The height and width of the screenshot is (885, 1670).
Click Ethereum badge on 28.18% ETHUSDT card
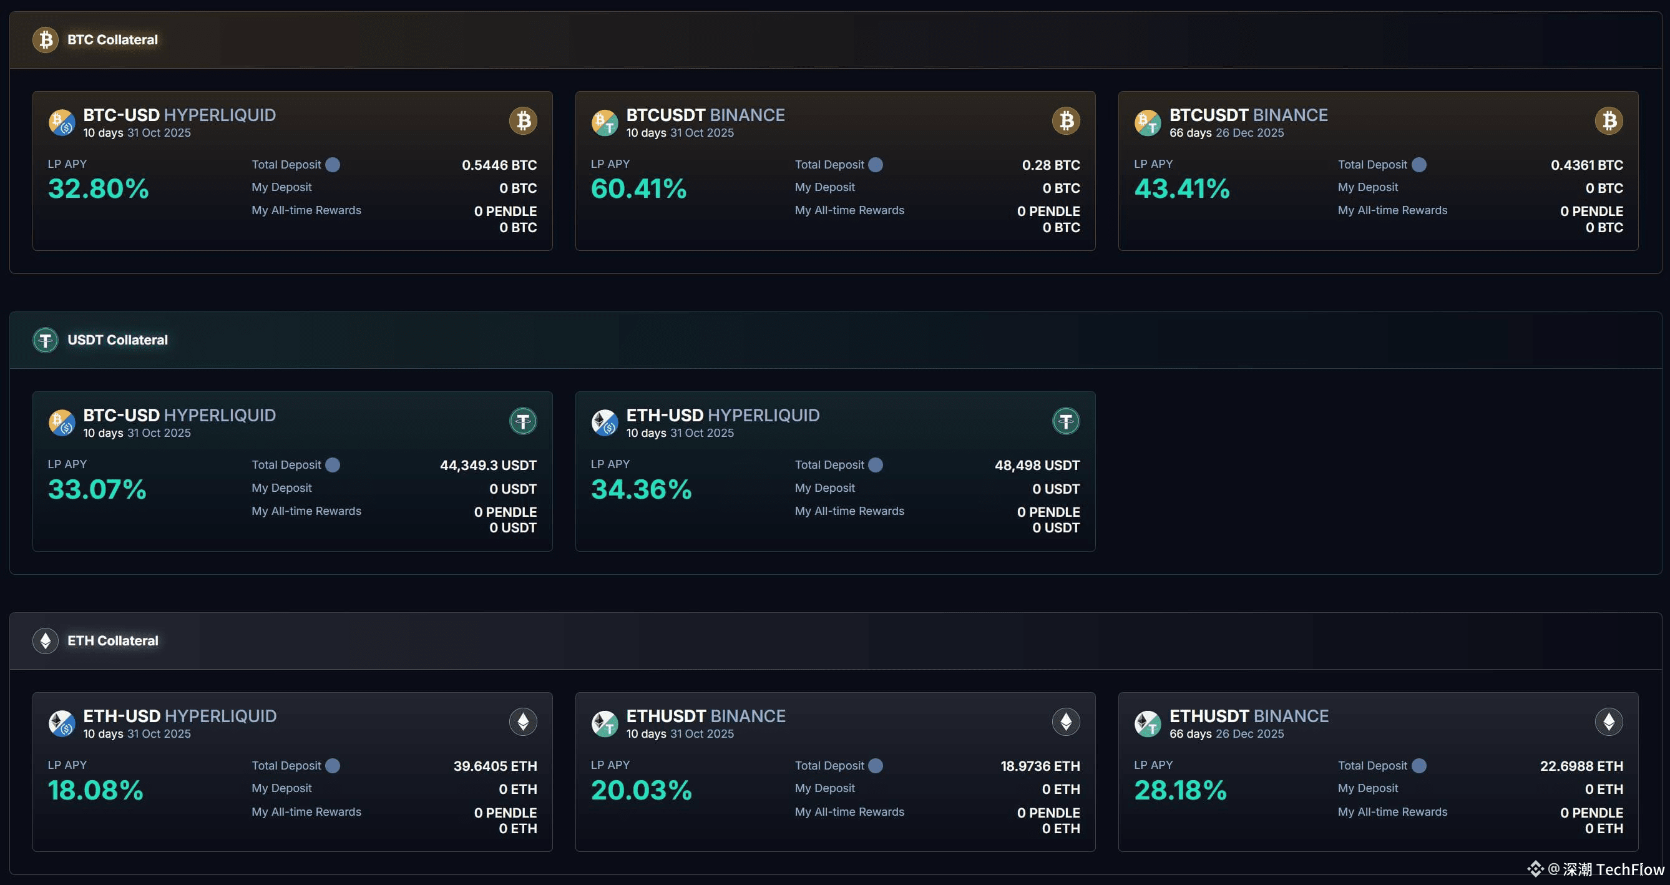1608,721
